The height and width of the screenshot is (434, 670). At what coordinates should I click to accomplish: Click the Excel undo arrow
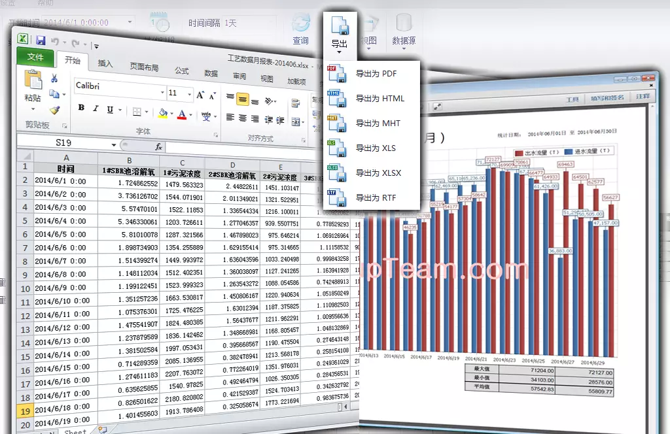(x=55, y=41)
